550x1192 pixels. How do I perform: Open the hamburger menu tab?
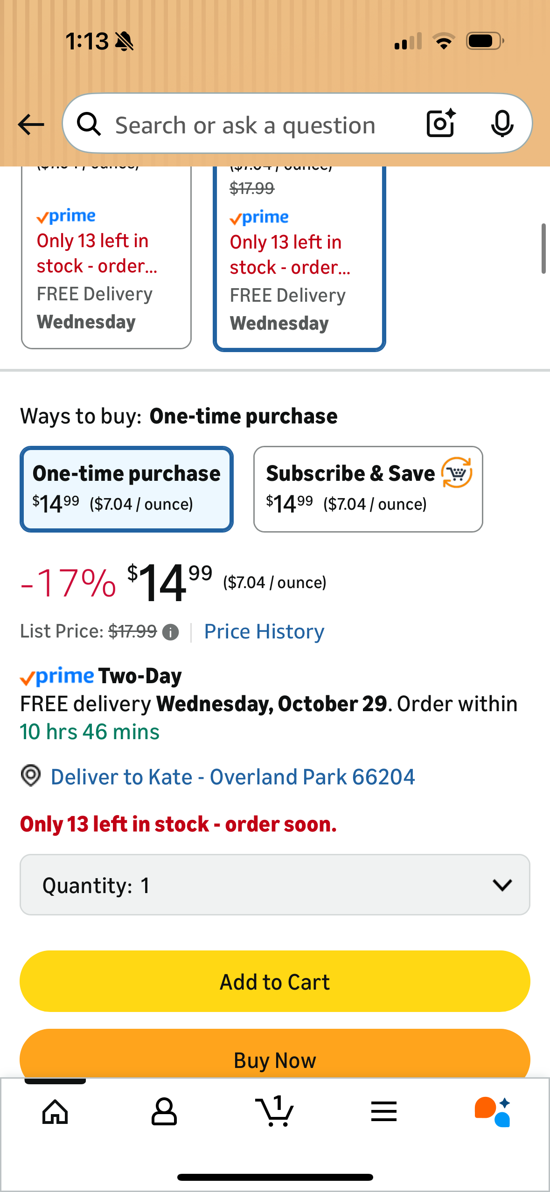[x=384, y=1112]
